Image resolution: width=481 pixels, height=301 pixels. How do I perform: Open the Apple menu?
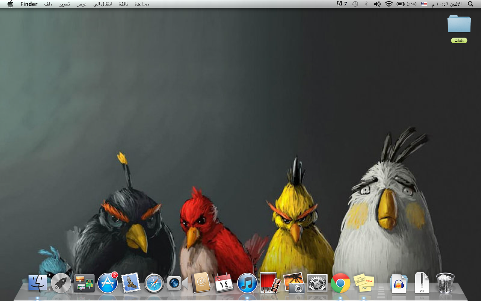tap(10, 4)
